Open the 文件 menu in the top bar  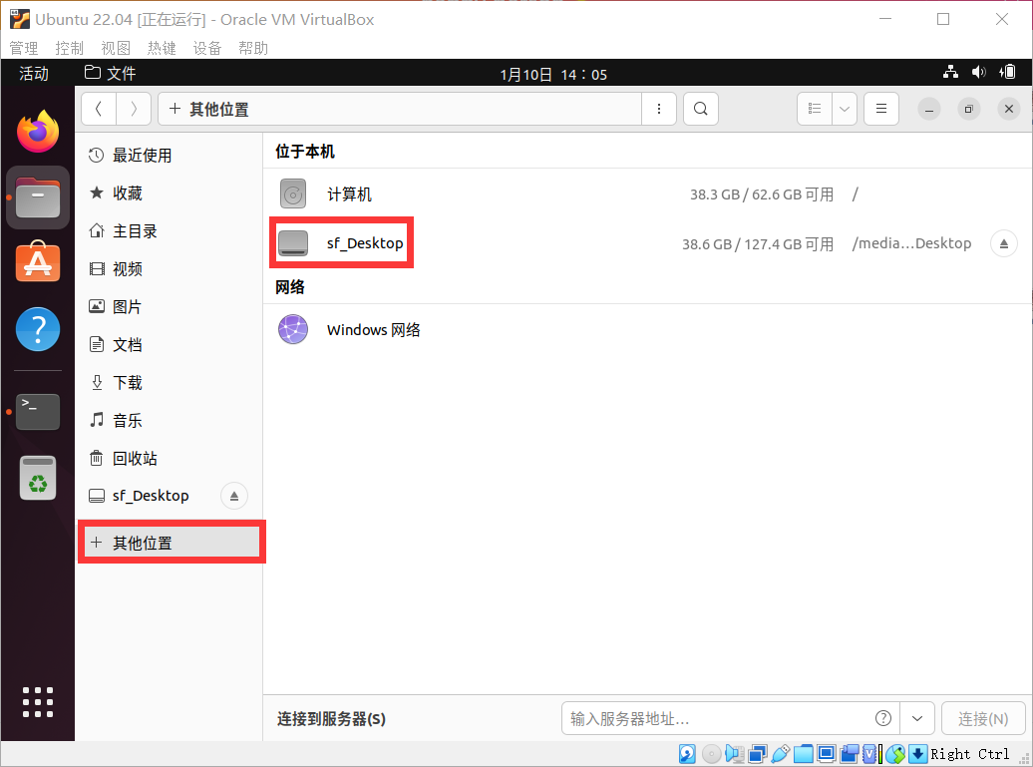[121, 72]
